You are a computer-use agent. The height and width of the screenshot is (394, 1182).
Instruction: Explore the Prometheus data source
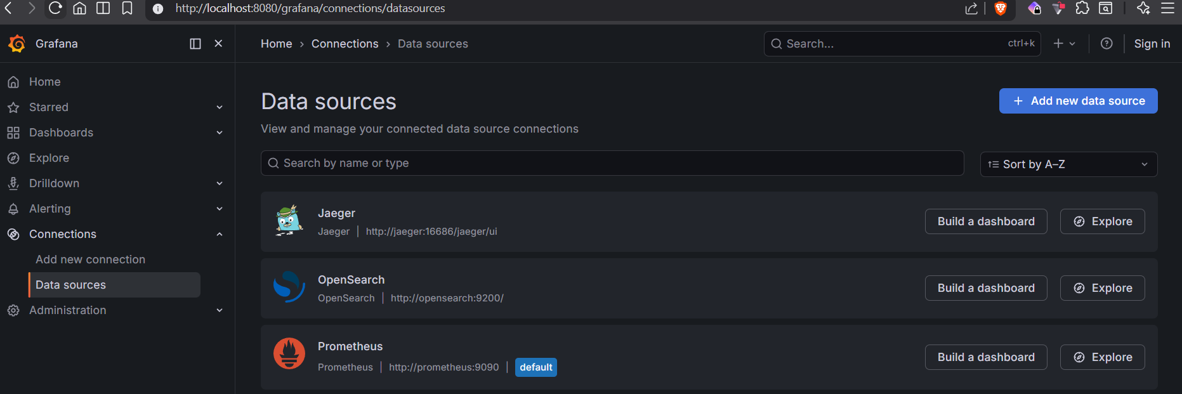(x=1103, y=357)
